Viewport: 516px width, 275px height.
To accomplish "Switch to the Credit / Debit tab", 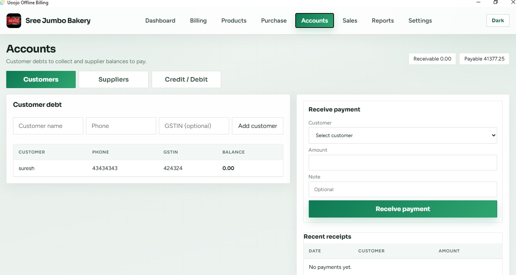I will coord(186,80).
